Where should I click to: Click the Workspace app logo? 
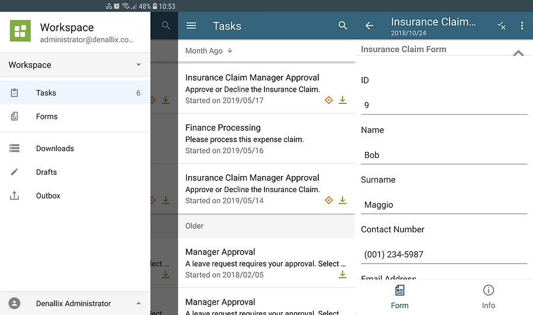(20, 31)
